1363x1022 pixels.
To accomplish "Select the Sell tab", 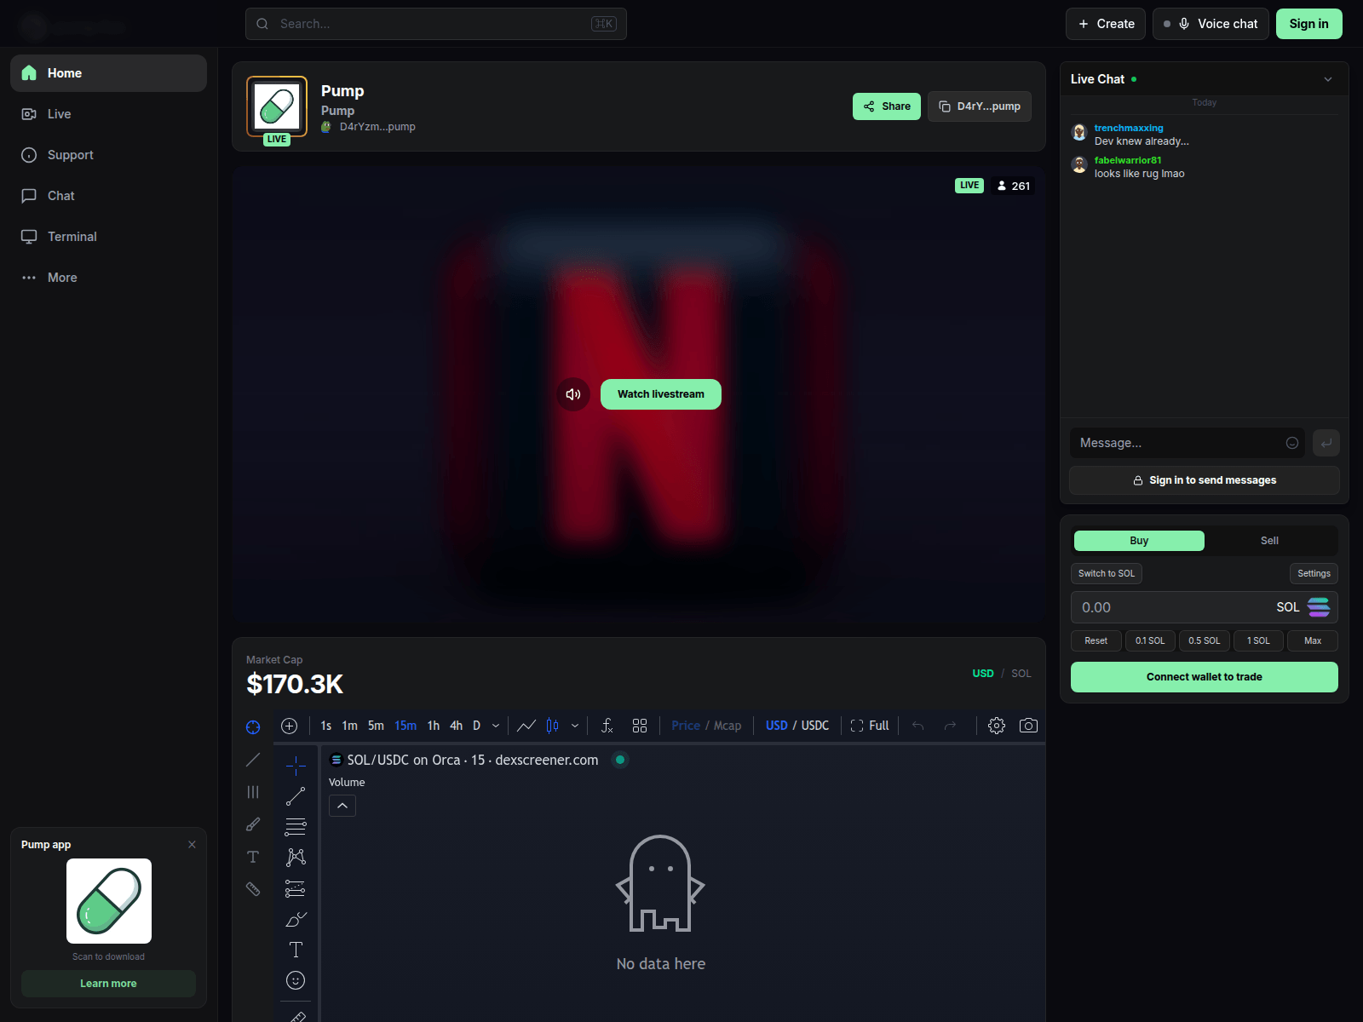I will tap(1269, 541).
